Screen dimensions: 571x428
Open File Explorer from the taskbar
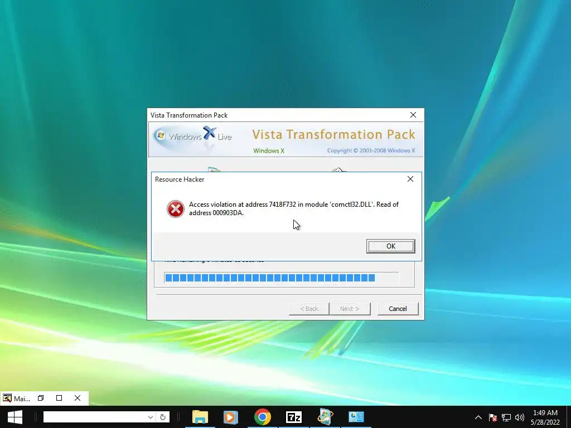click(200, 417)
